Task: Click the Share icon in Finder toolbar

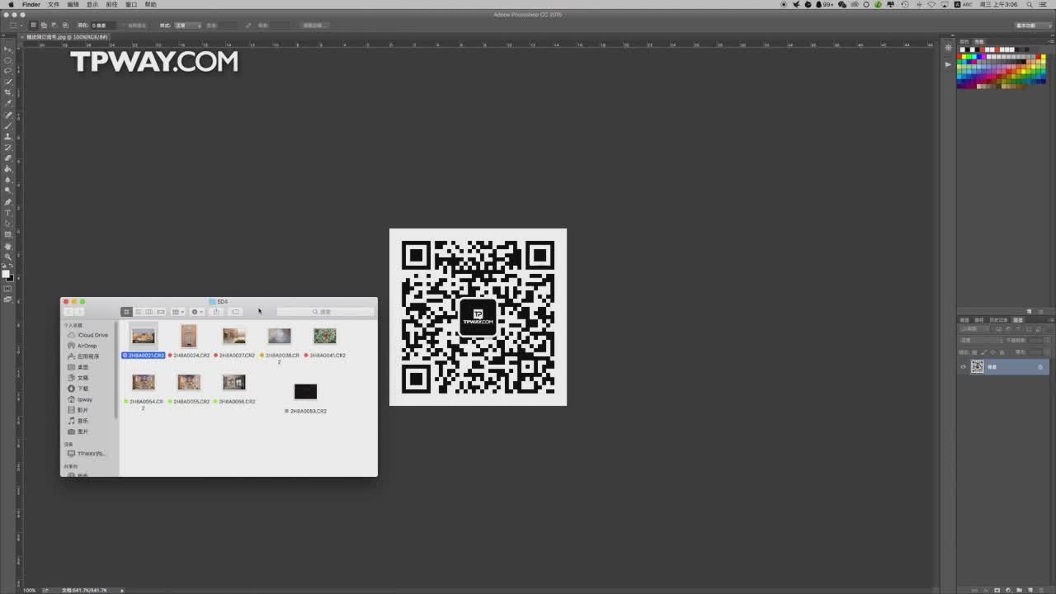Action: click(x=216, y=312)
